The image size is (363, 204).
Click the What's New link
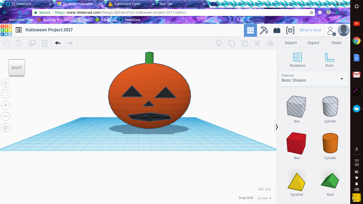tap(310, 30)
